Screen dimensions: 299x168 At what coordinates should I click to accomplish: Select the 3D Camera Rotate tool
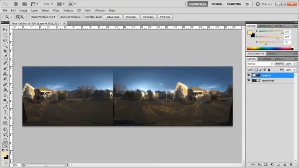pyautogui.click(x=5, y=135)
